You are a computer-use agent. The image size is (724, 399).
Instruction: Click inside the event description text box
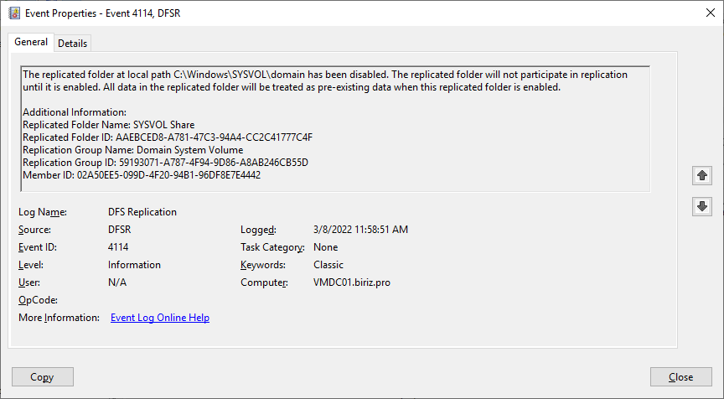point(335,129)
